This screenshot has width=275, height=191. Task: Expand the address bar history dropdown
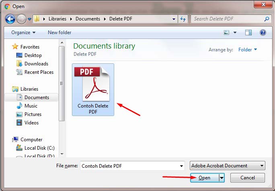174,19
